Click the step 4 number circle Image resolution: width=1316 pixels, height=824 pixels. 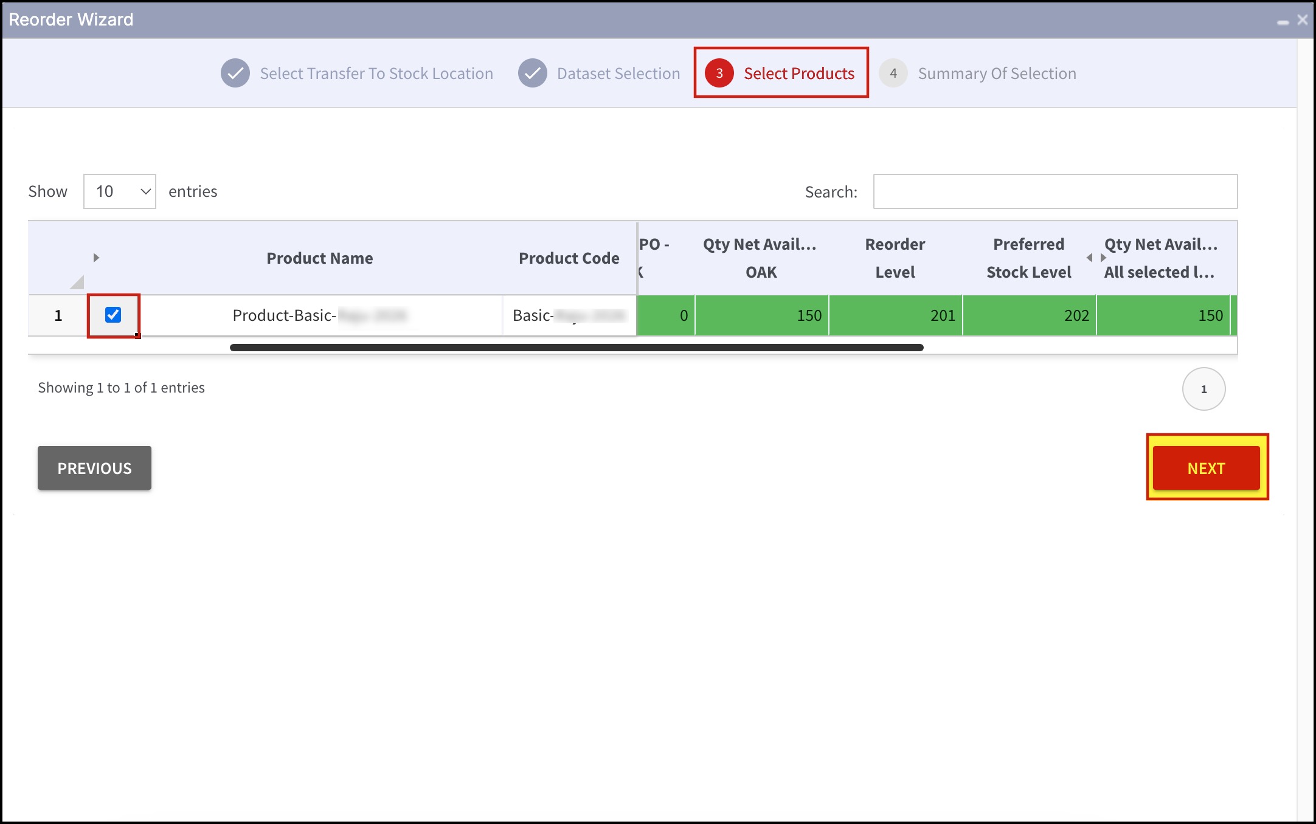pyautogui.click(x=893, y=74)
